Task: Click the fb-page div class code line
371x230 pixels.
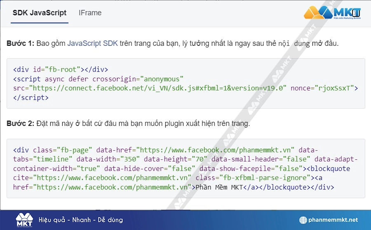Action: [165, 150]
